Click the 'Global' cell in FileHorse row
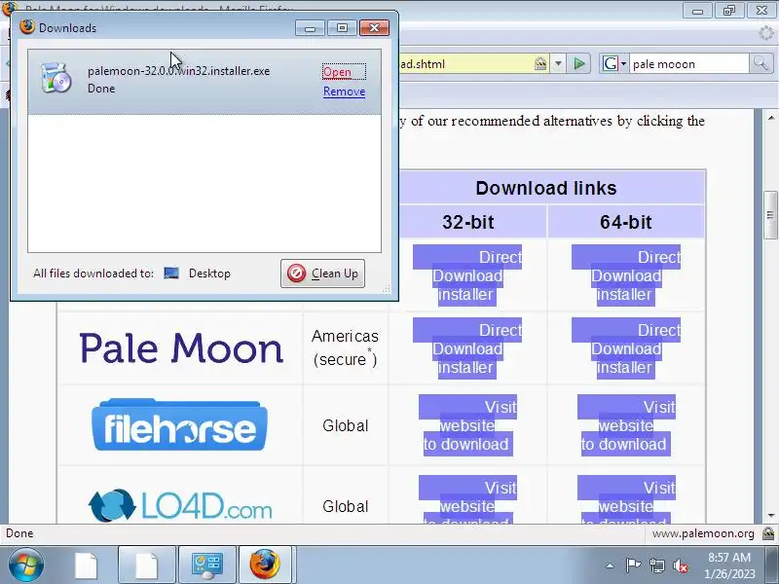 point(346,425)
